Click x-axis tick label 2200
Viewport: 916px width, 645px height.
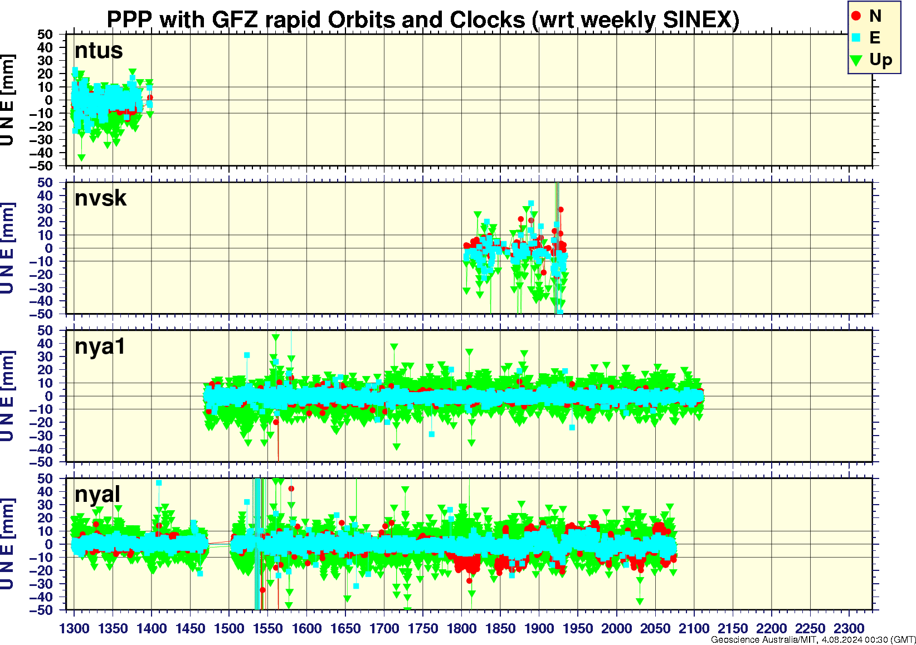tap(771, 628)
